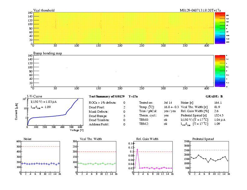Click the noise value '164.1'
This screenshot has width=247, height=190.
tap(218, 103)
